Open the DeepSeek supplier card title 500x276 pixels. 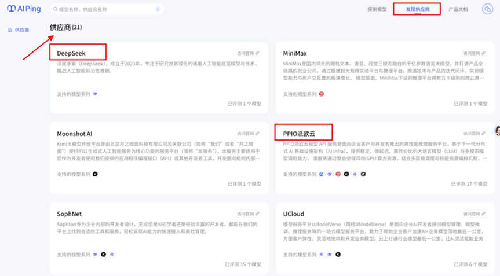(x=71, y=53)
